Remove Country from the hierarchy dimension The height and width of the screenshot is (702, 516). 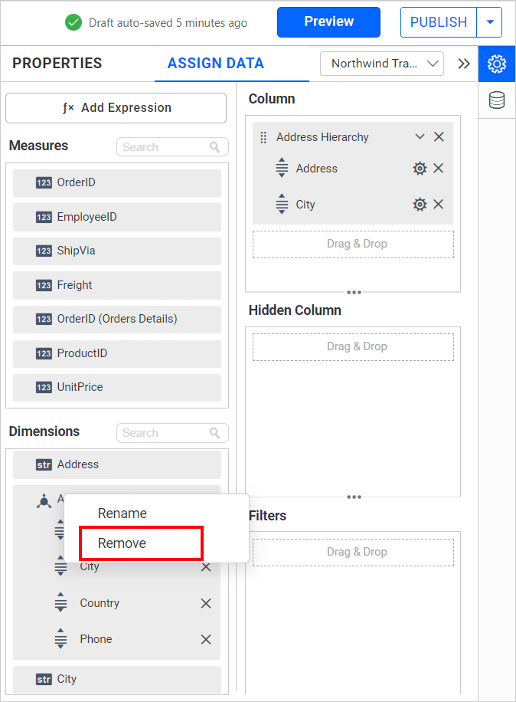pyautogui.click(x=205, y=603)
